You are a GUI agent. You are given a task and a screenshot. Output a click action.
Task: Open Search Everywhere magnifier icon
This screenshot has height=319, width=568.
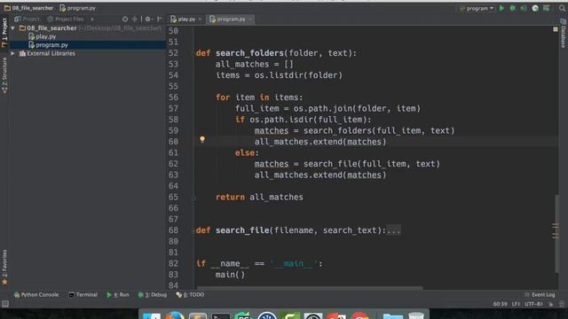(562, 8)
